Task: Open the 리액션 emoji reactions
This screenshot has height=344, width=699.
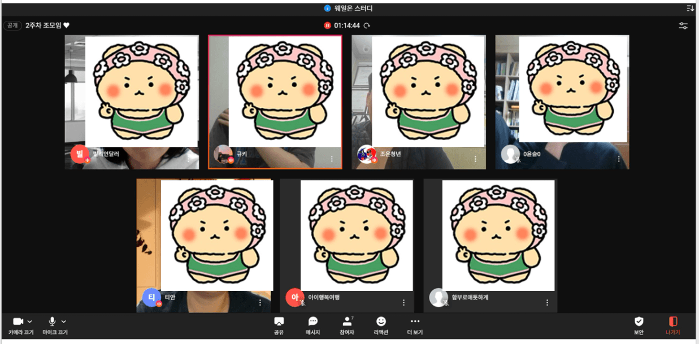Action: (x=381, y=321)
